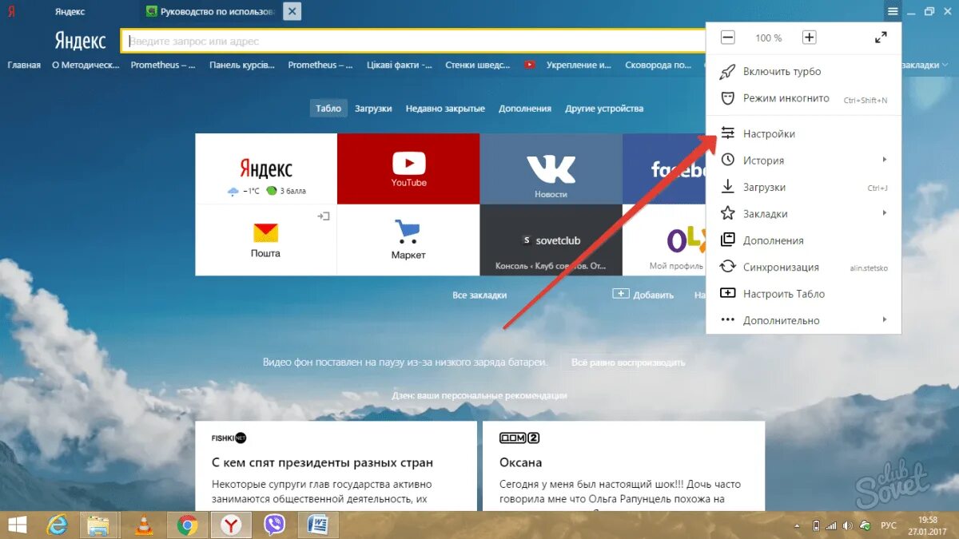Click the Настроить Табло plus-box icon
The width and height of the screenshot is (959, 539).
[727, 293]
